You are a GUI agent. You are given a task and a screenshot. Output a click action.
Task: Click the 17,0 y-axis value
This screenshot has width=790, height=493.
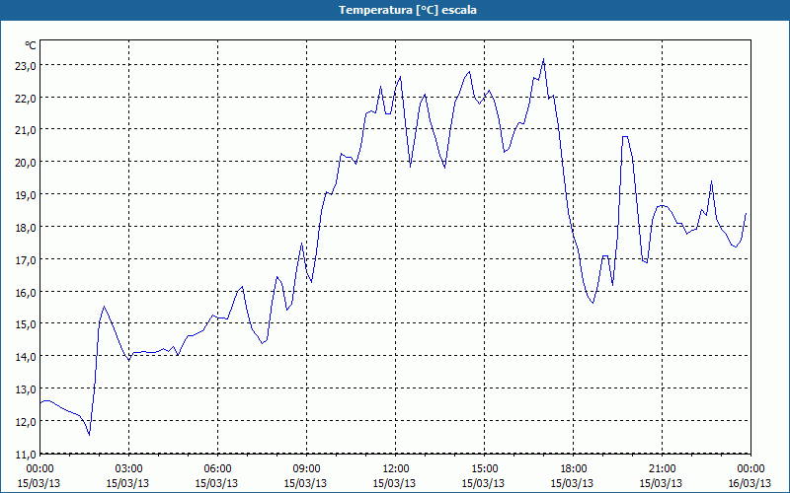tap(26, 260)
